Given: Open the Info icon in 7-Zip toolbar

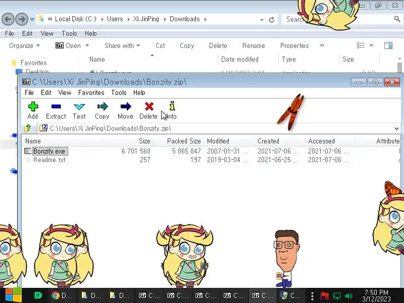Looking at the screenshot, I should point(172,106).
